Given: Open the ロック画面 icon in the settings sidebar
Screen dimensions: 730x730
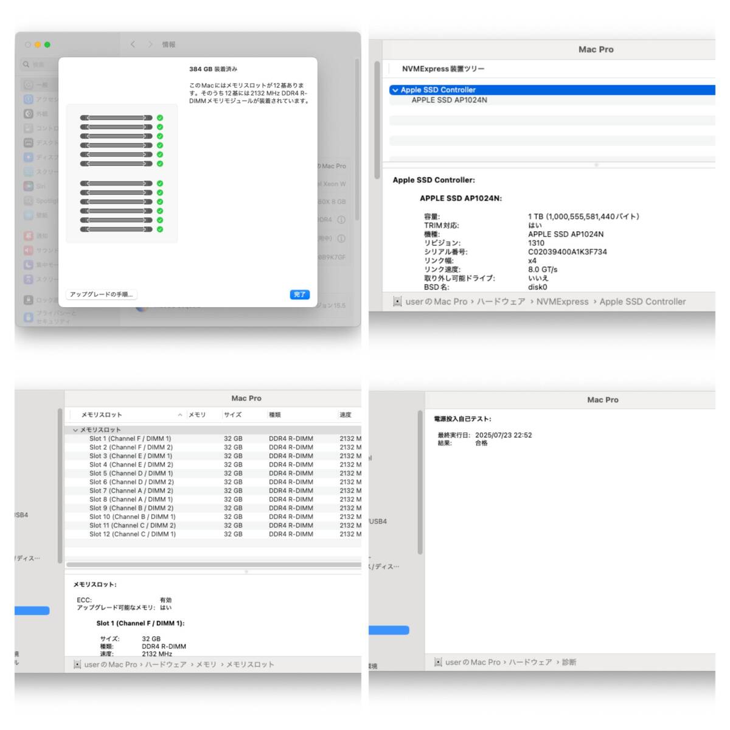Looking at the screenshot, I should click(x=28, y=299).
